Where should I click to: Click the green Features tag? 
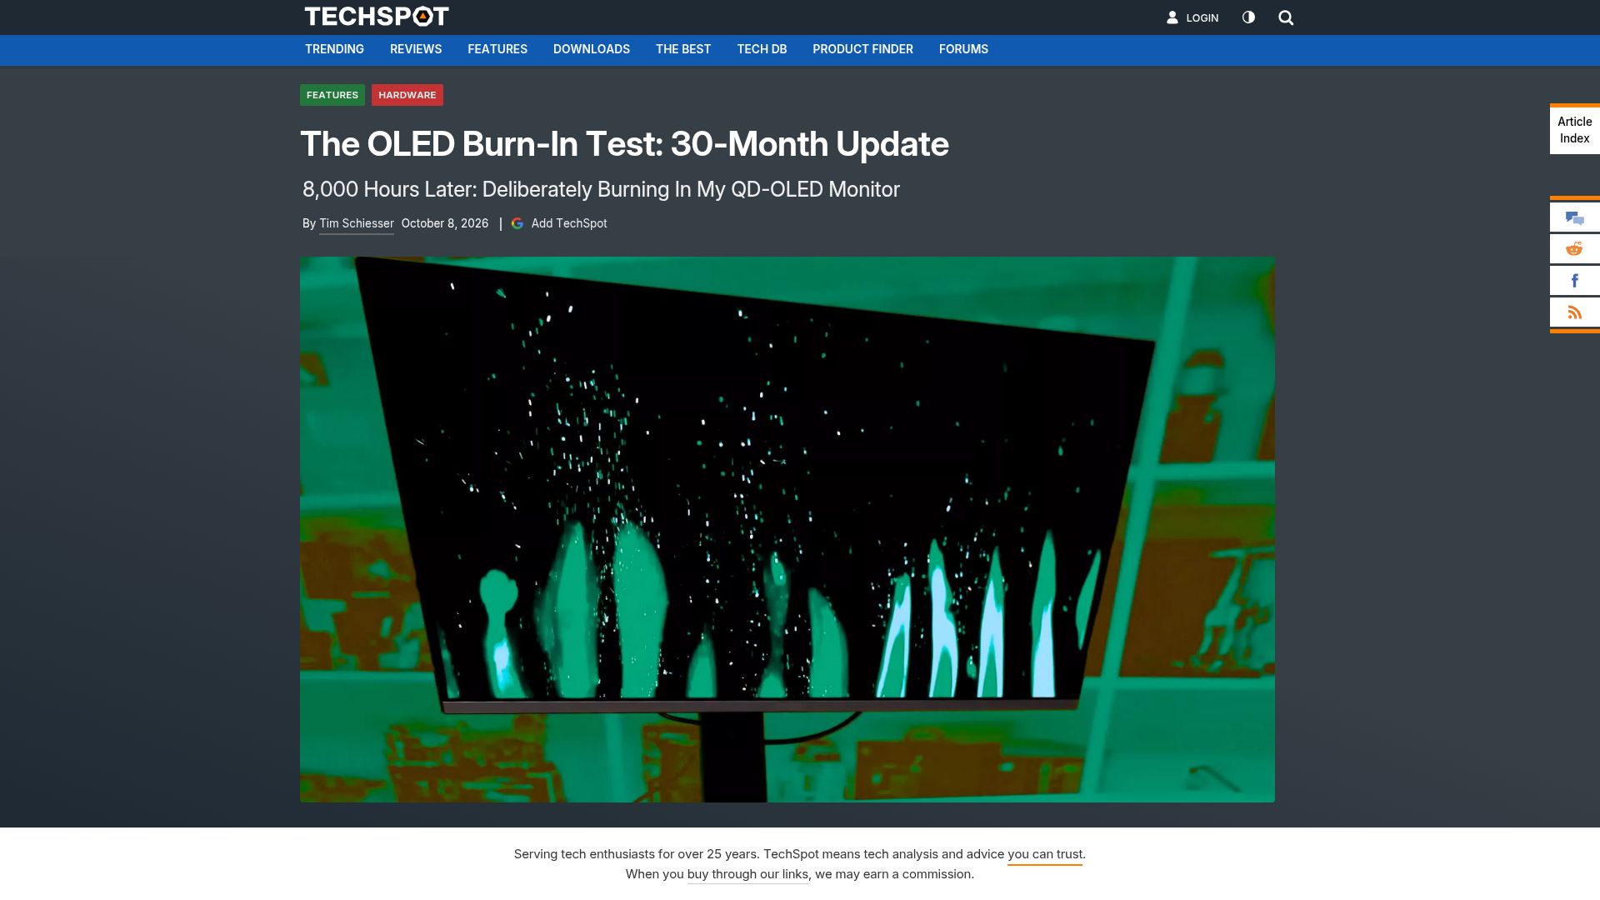(332, 95)
